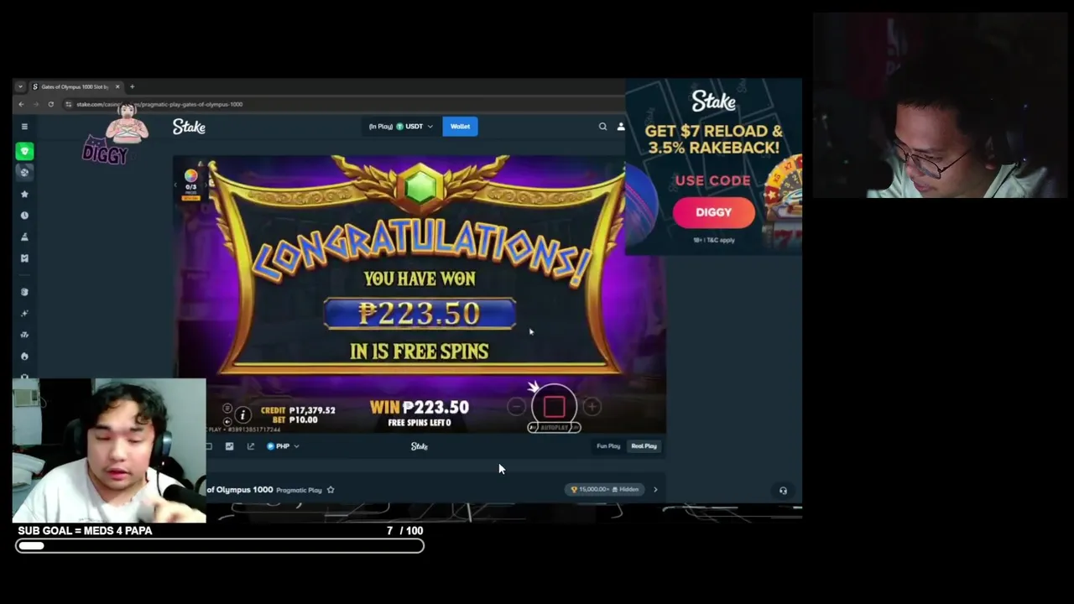The width and height of the screenshot is (1074, 604).
Task: Click the blue Wallet button
Action: pyautogui.click(x=460, y=127)
